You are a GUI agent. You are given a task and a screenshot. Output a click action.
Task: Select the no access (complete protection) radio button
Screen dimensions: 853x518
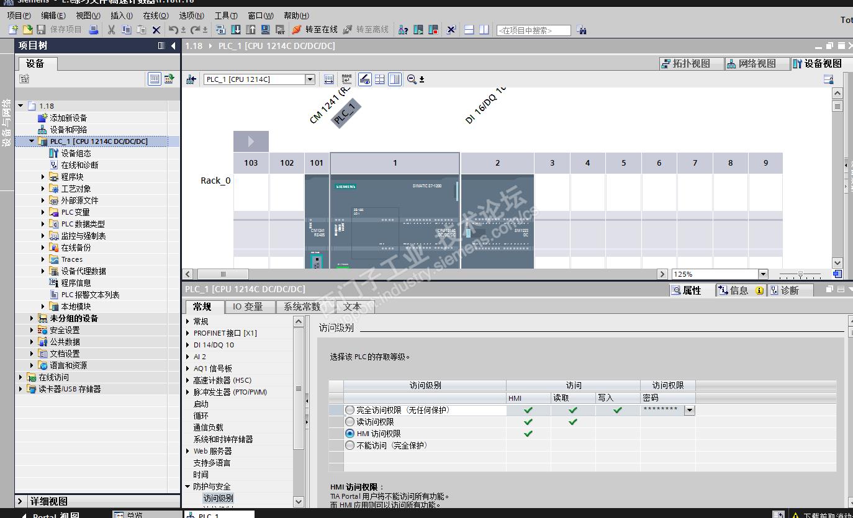click(350, 445)
